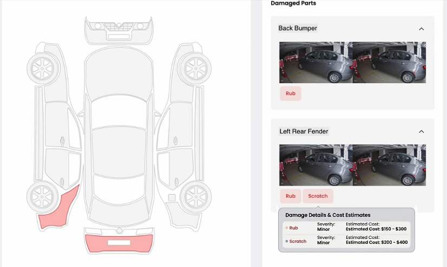The height and width of the screenshot is (267, 447).
Task: Select right front fender on diagram
Action: pos(182,87)
